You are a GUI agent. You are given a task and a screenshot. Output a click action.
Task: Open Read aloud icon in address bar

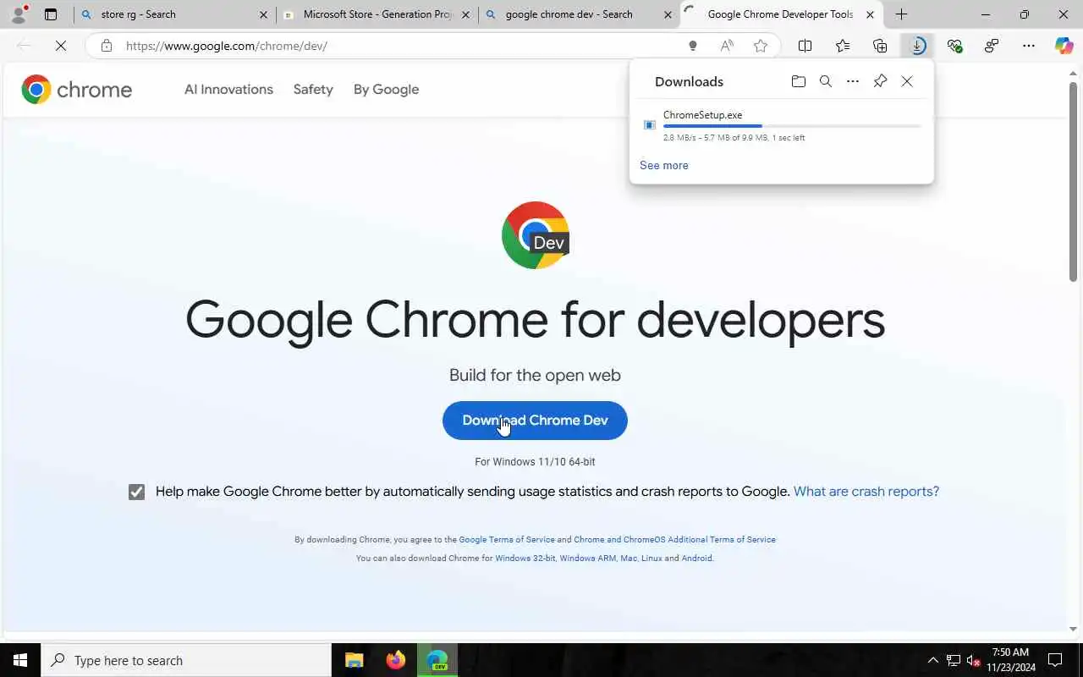click(727, 46)
